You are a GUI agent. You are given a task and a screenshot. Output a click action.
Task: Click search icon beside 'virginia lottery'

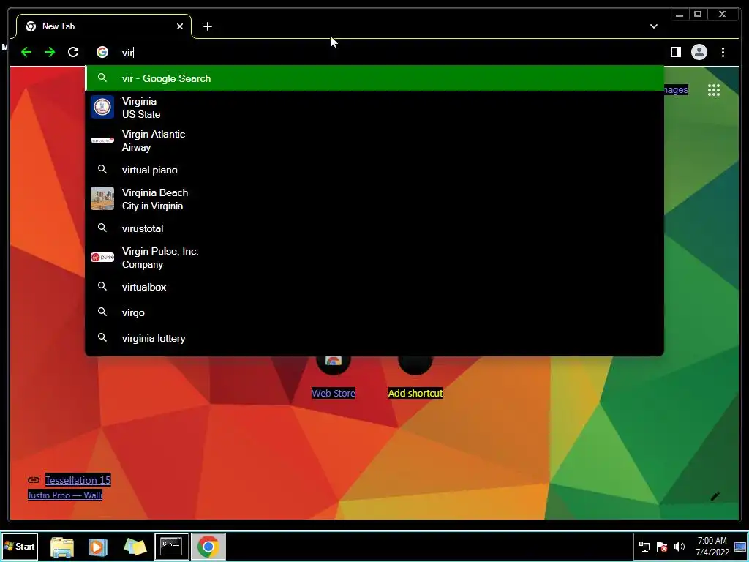(x=102, y=337)
